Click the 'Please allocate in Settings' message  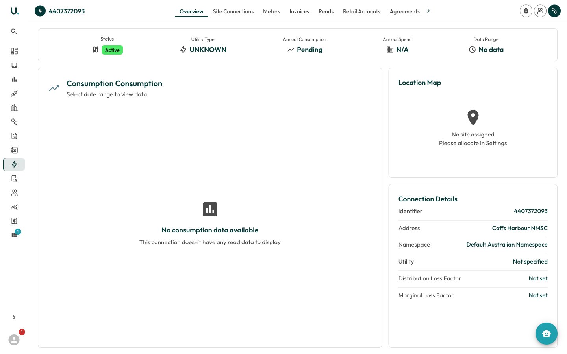(473, 143)
